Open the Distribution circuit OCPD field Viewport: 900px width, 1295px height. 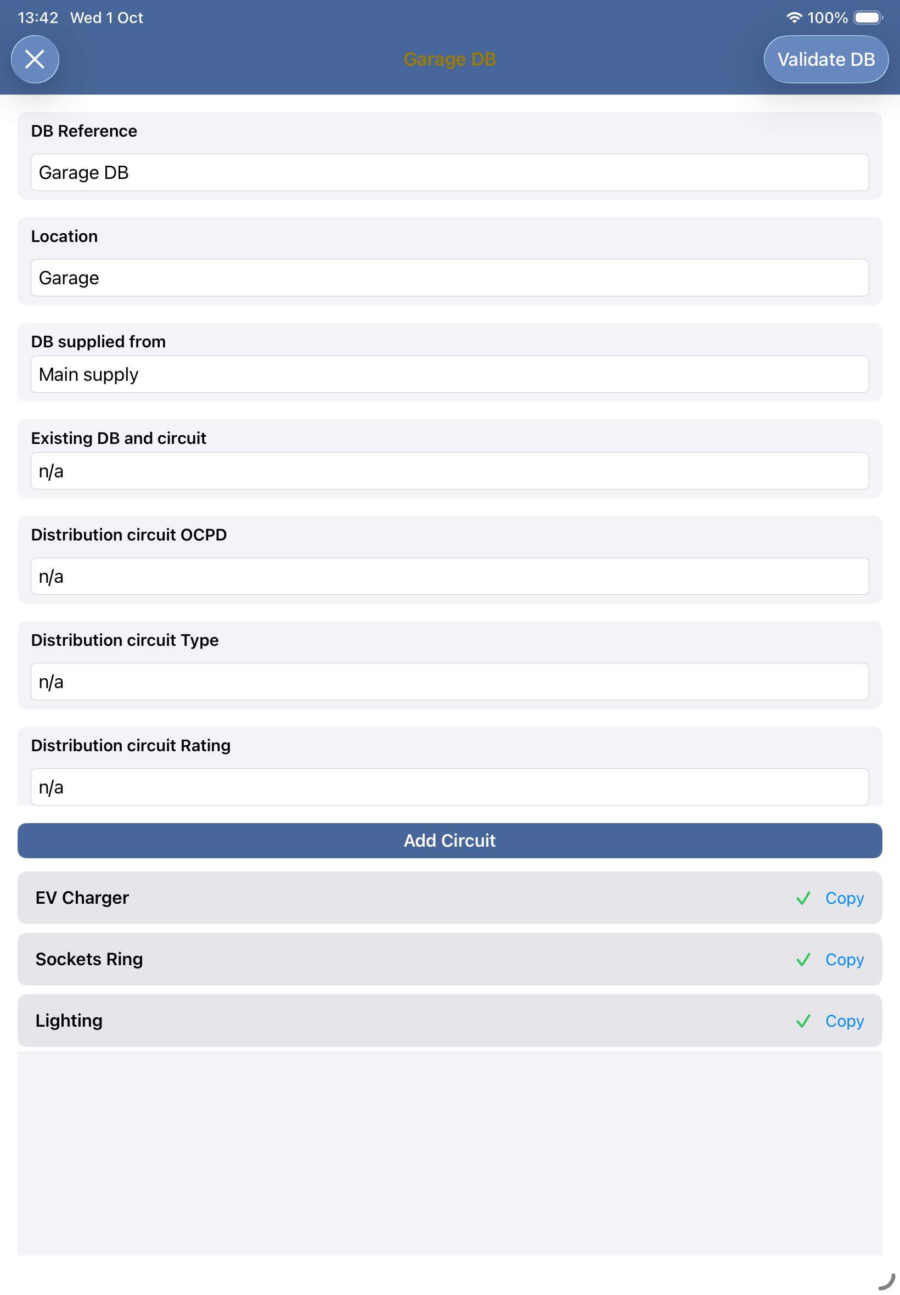[449, 576]
